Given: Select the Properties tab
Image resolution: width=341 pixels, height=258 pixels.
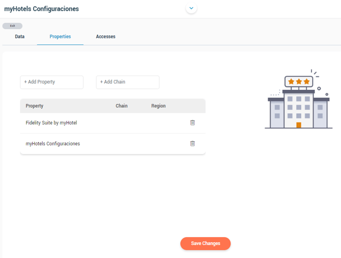Looking at the screenshot, I should tap(60, 37).
